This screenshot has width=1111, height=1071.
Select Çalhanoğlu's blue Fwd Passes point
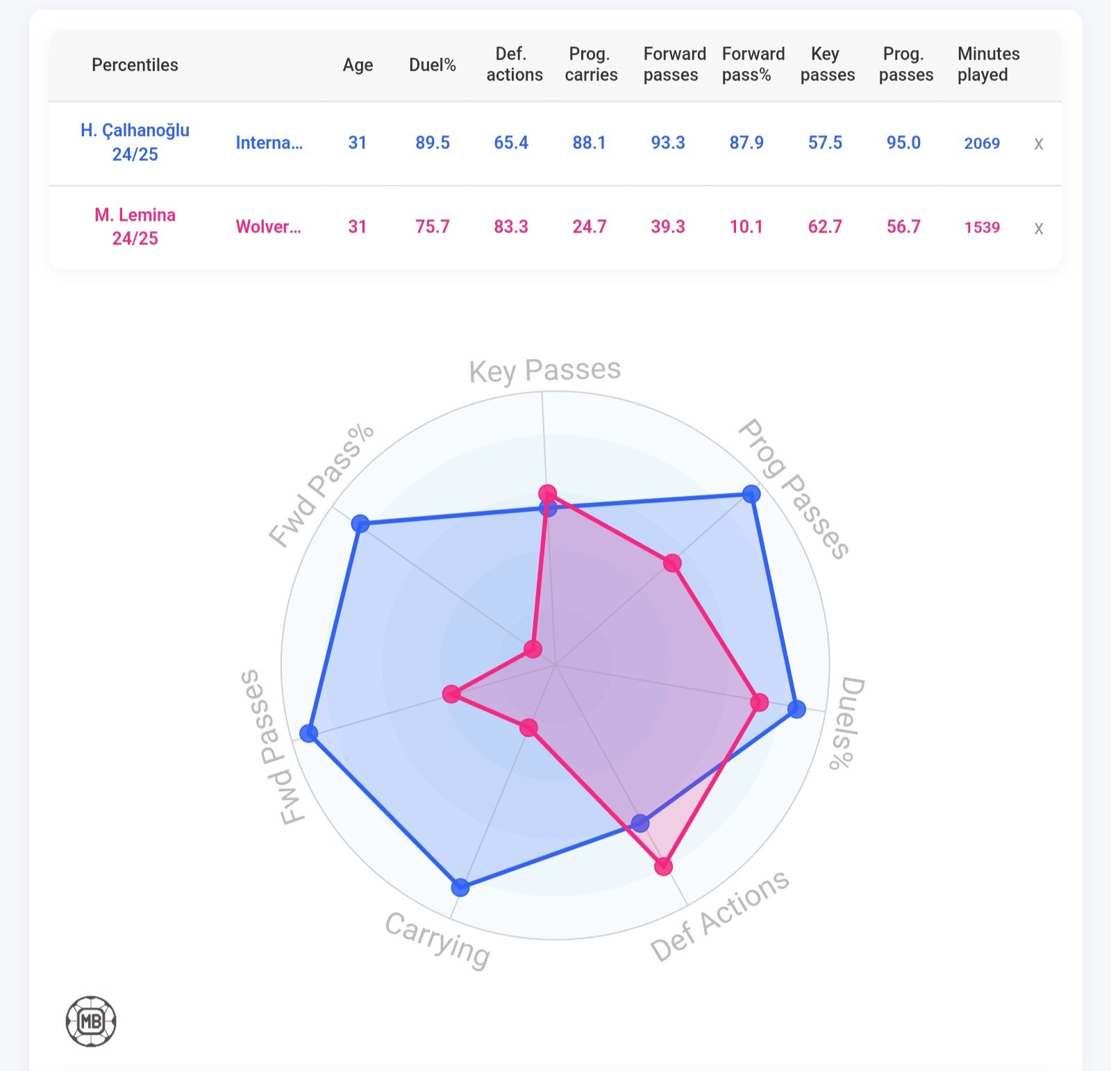[x=308, y=733]
